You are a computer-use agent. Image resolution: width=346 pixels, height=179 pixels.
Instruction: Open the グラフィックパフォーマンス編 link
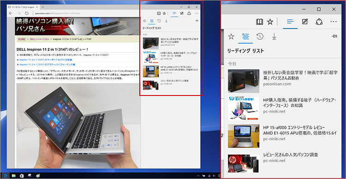point(47,65)
